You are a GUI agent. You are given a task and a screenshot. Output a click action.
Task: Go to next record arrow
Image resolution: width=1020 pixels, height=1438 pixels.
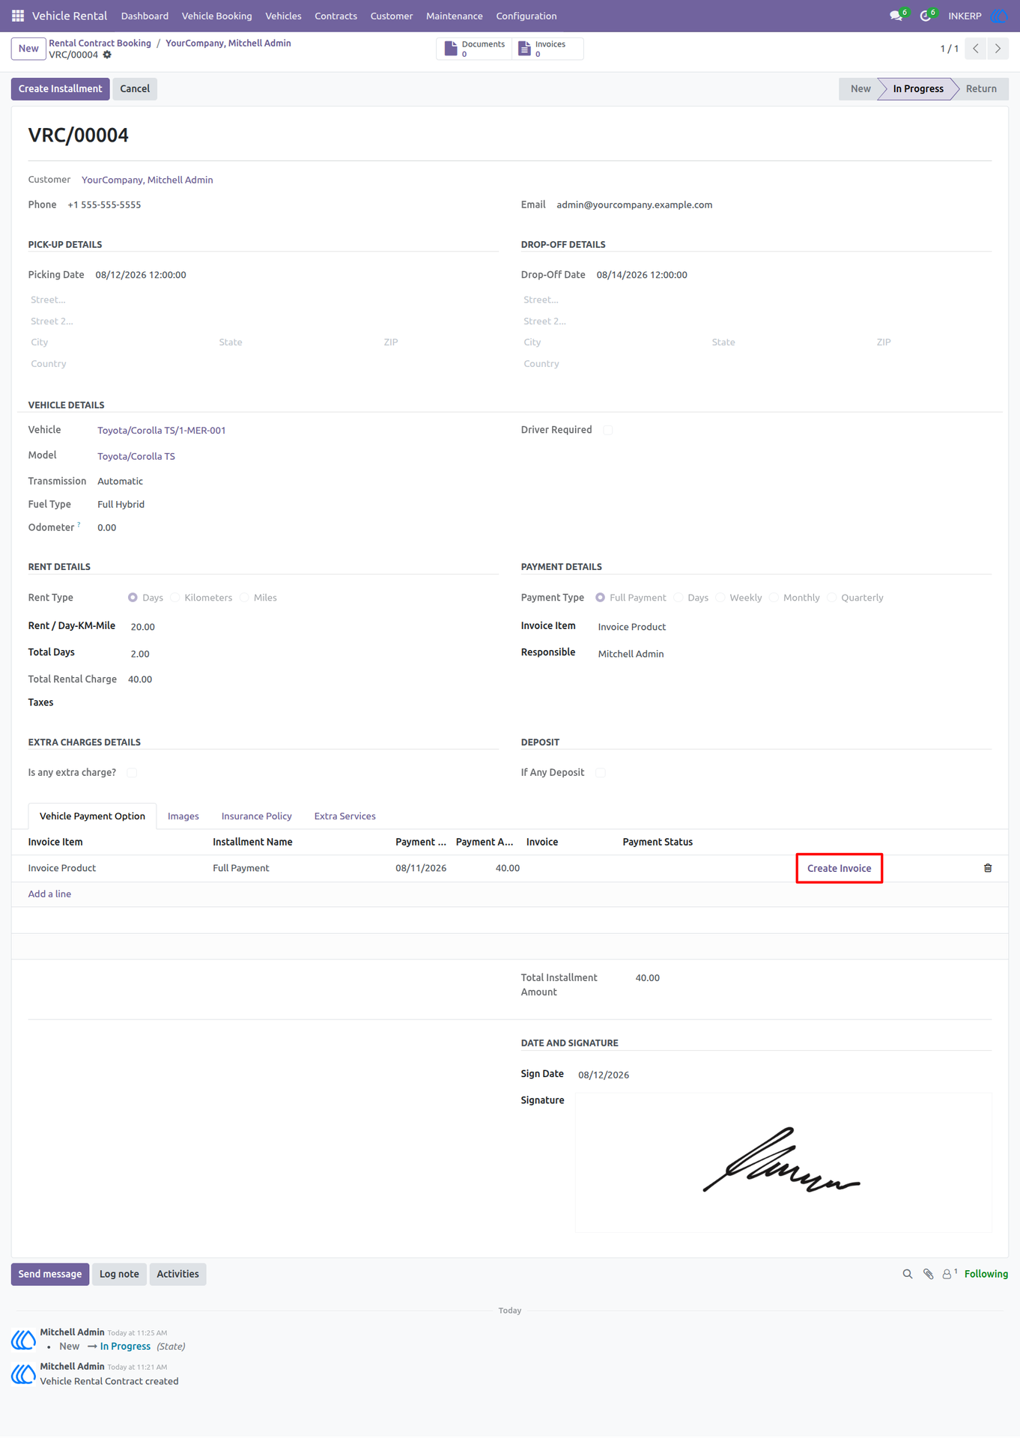point(998,49)
